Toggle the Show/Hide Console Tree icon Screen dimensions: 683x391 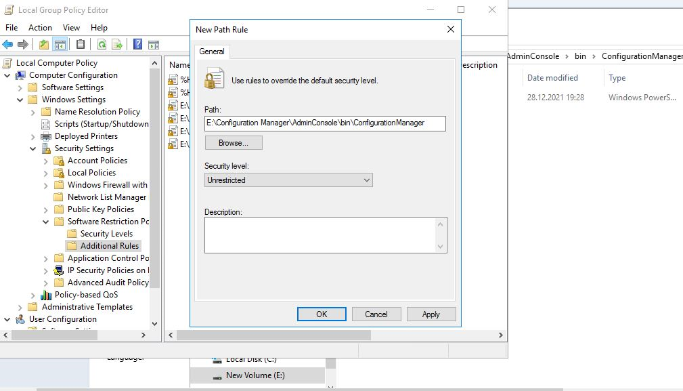pos(60,44)
